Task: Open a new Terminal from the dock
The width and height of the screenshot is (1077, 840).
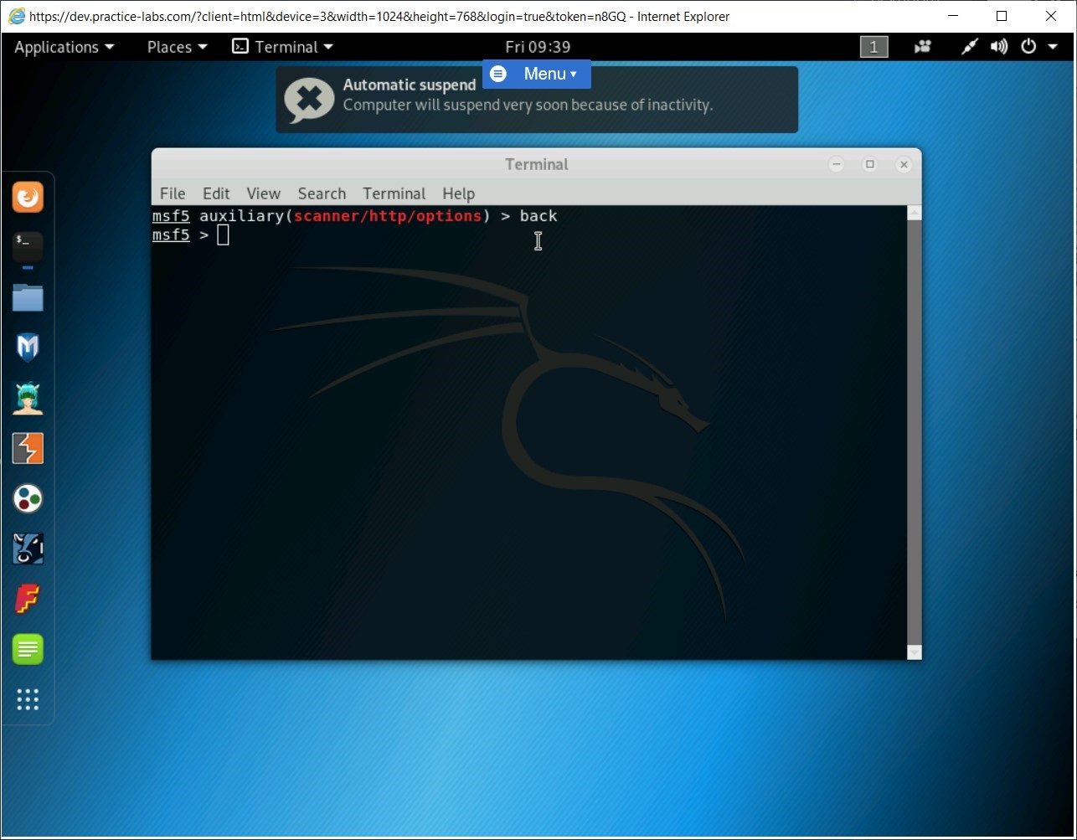Action: 28,247
